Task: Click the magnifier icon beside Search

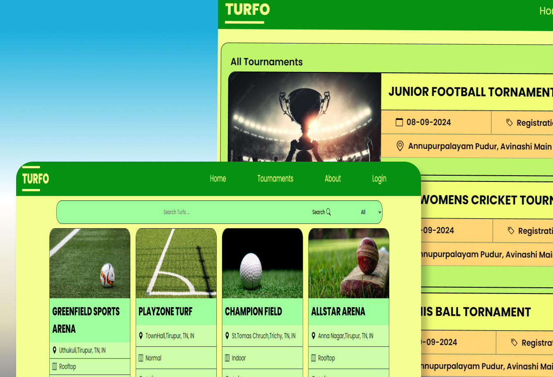Action: (328, 212)
